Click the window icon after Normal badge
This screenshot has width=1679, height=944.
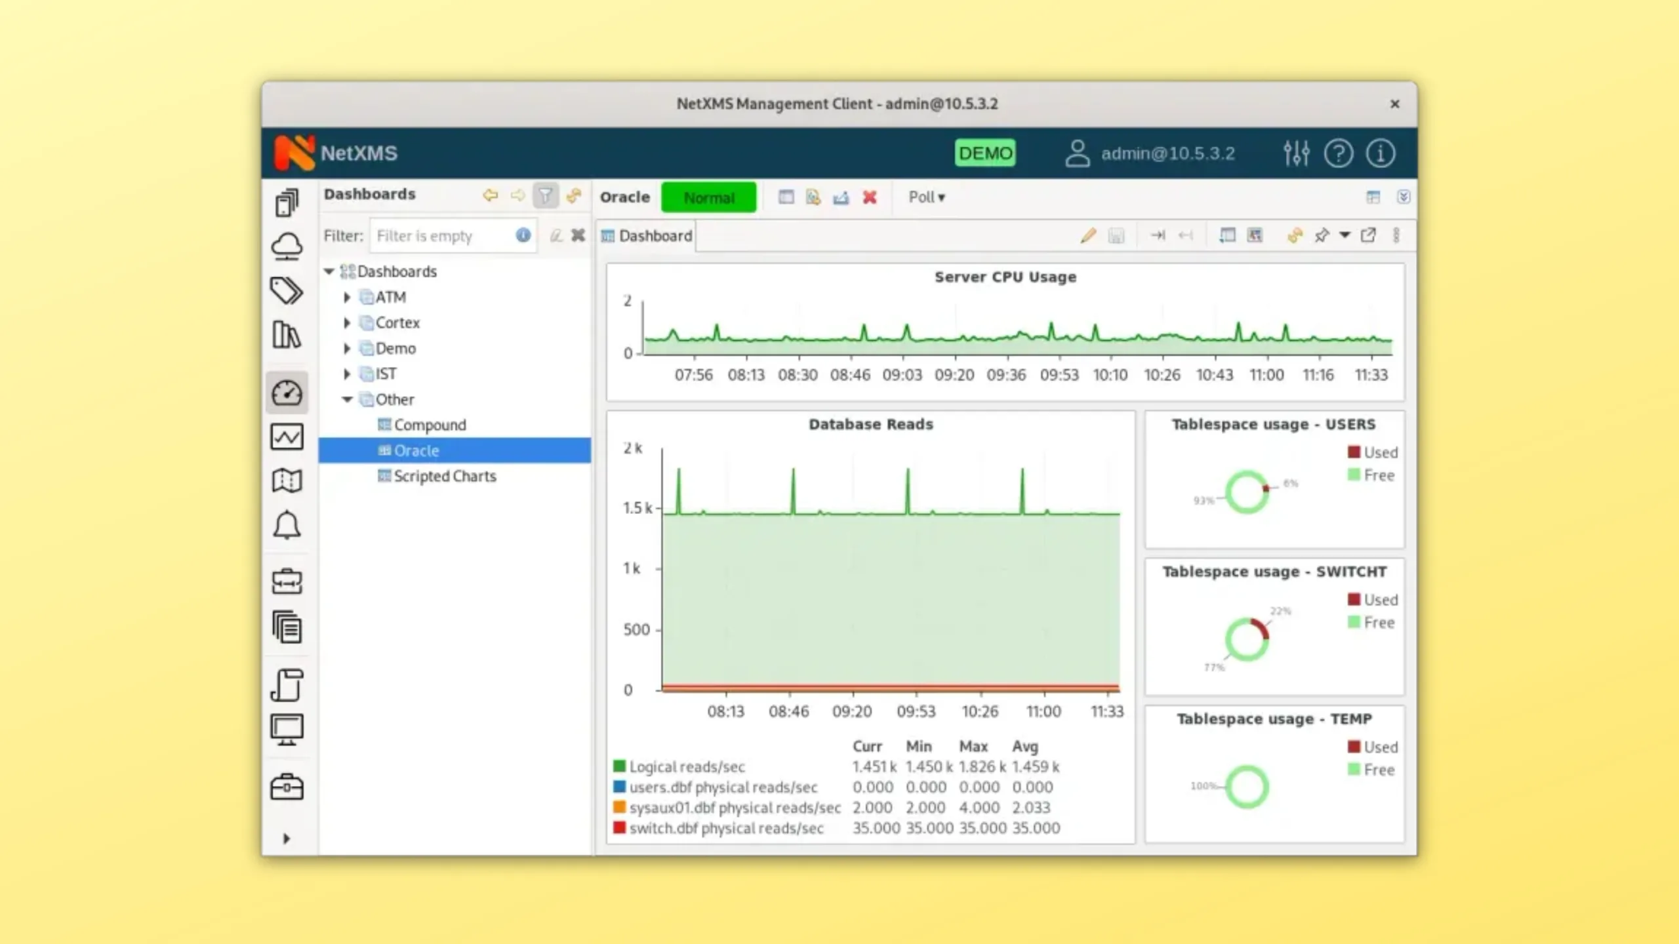pyautogui.click(x=786, y=197)
